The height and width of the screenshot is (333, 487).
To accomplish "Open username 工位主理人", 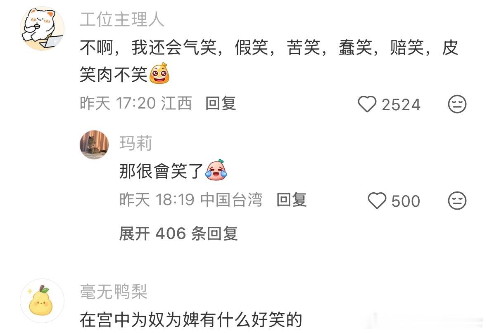I will 122,19.
